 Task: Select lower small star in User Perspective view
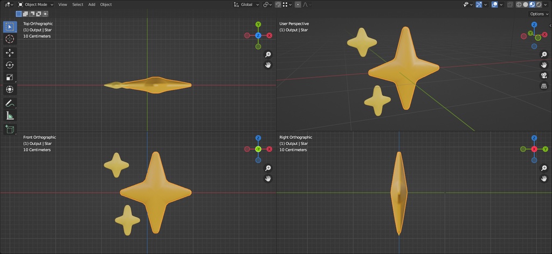[377, 101]
